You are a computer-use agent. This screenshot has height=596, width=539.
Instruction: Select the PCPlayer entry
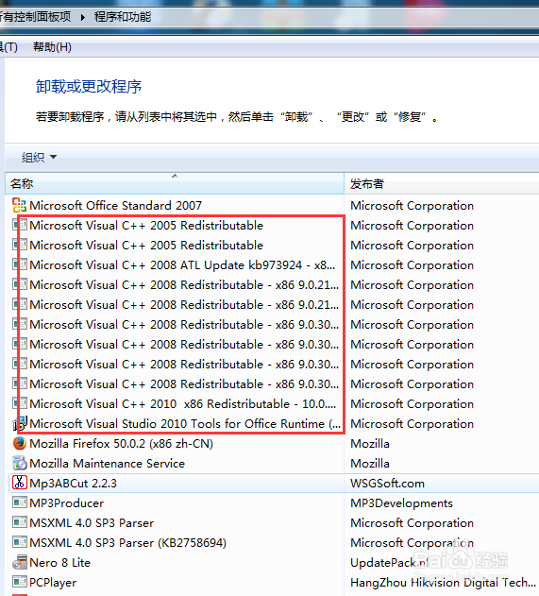[x=53, y=583]
